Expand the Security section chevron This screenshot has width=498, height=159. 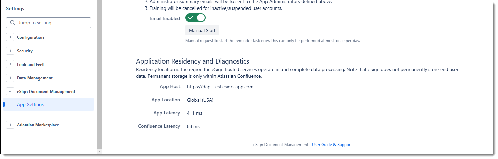(x=10, y=51)
